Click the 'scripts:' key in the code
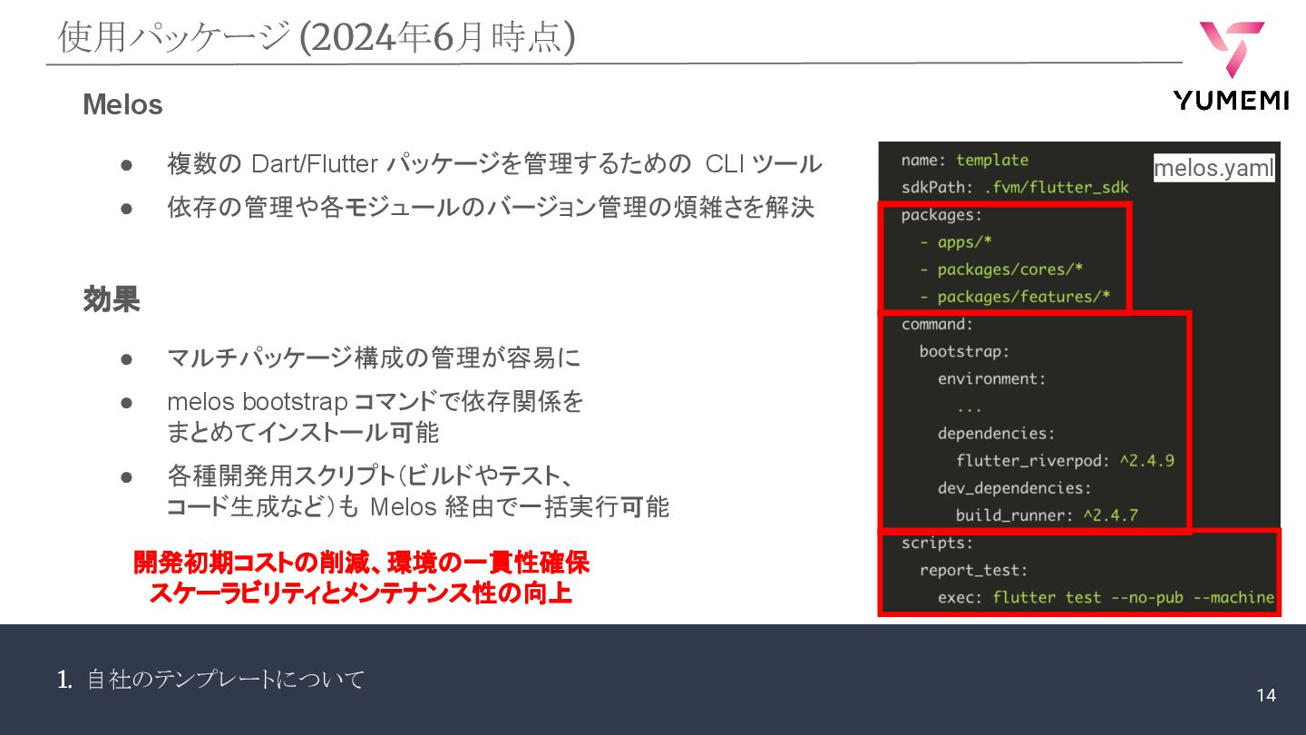Image resolution: width=1306 pixels, height=735 pixels. tap(938, 543)
